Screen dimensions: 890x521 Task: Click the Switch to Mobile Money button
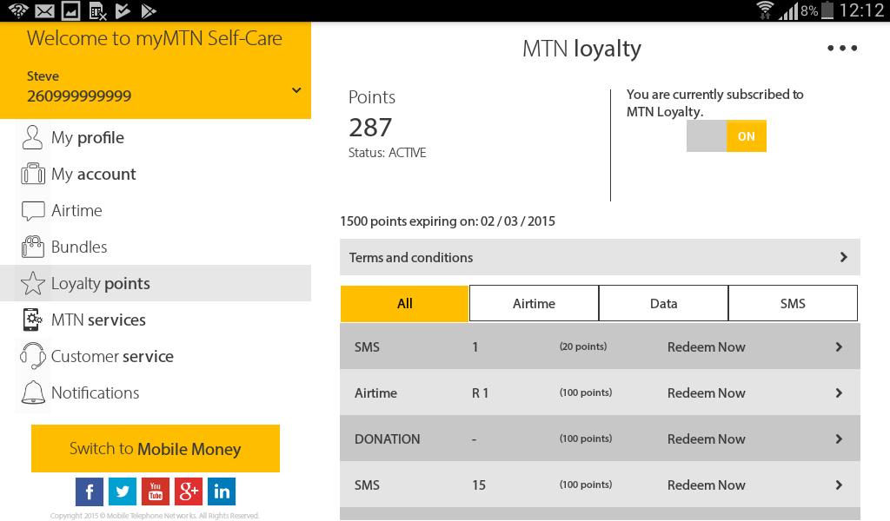pos(155,448)
